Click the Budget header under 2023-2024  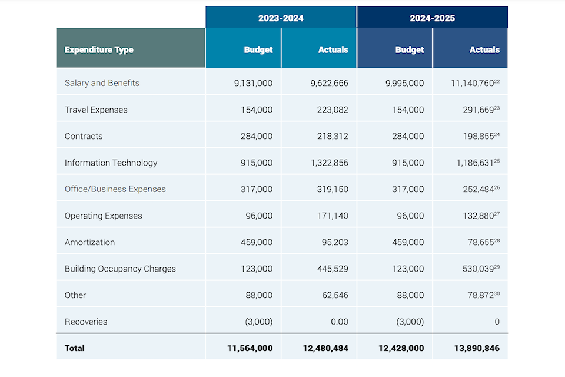[258, 50]
